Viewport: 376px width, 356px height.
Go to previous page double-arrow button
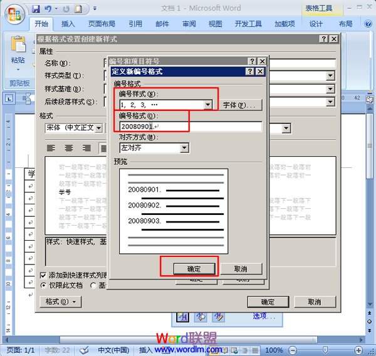coord(369,313)
